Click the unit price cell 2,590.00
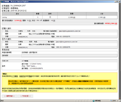Viewport: 121px width, 102px height. point(72,17)
